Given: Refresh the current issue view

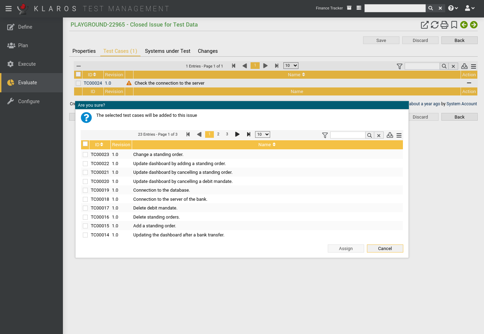Looking at the screenshot, I should pos(434,25).
